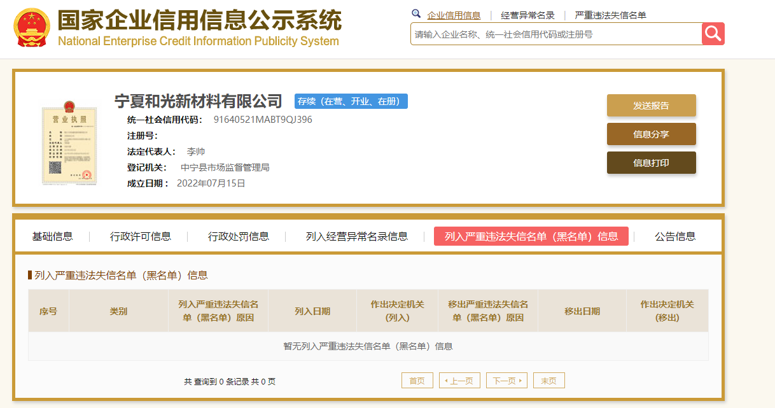Click the 作出决定机关(移出) column header
The height and width of the screenshot is (408, 775).
tap(667, 311)
